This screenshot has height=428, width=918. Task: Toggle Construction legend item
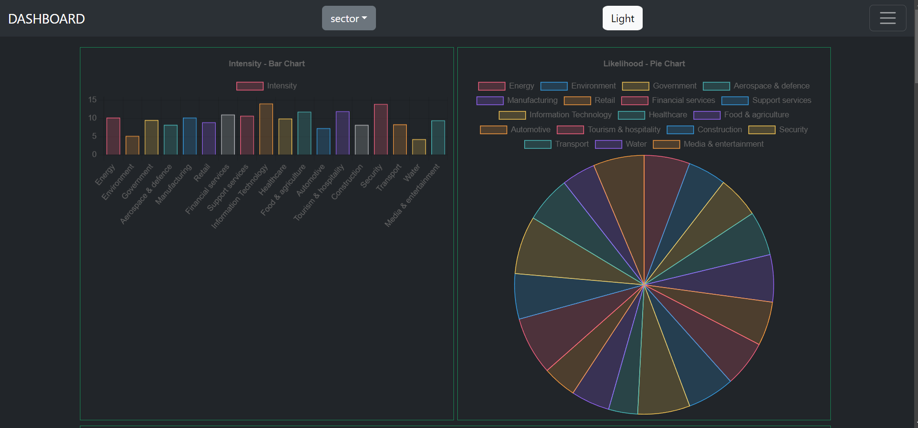click(705, 129)
